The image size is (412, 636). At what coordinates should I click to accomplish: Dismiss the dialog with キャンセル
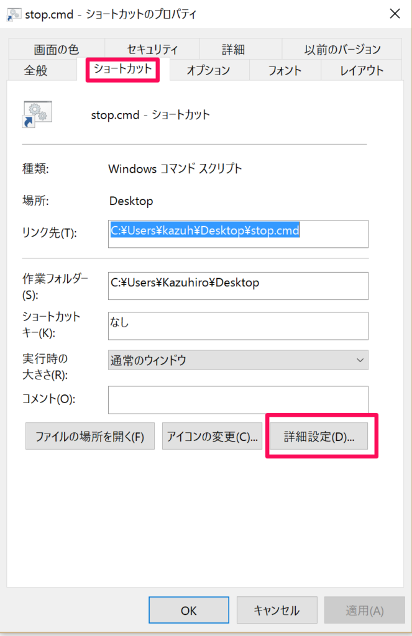pyautogui.click(x=277, y=609)
